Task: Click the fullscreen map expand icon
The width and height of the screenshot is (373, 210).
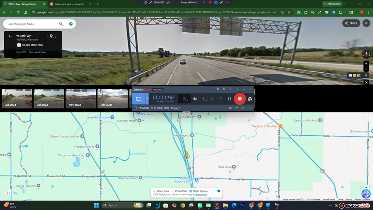Action: pos(8,193)
